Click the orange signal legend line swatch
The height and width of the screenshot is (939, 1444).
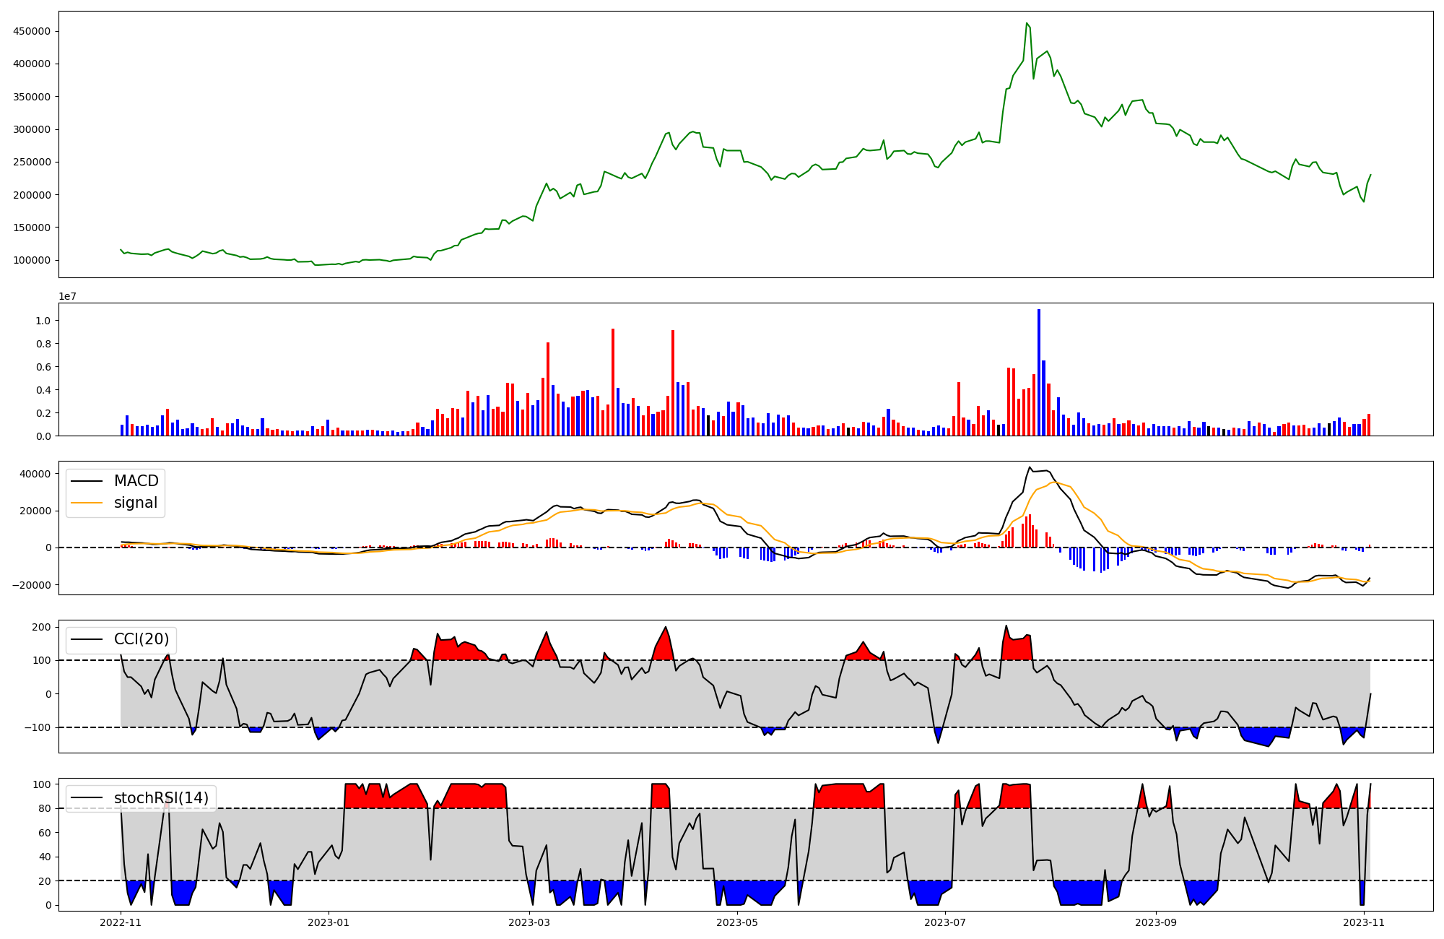pos(88,503)
